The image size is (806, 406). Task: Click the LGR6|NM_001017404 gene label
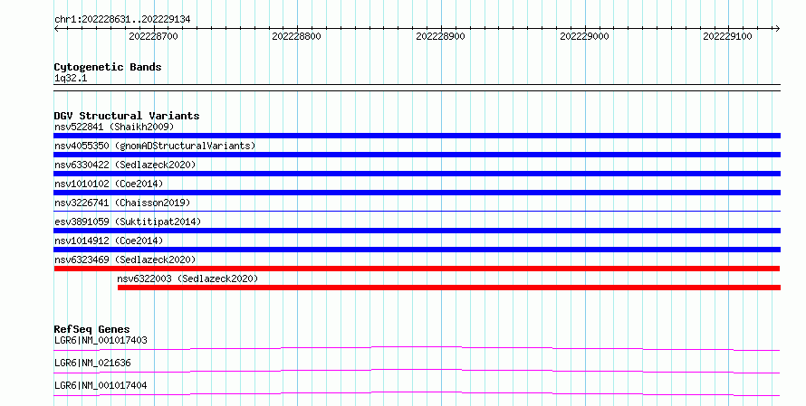(101, 385)
